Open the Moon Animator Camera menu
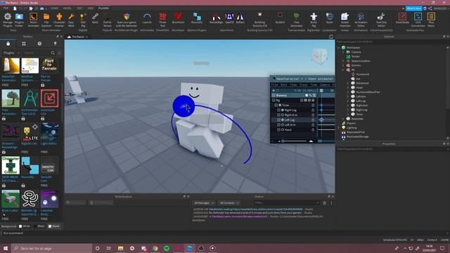 click(x=325, y=84)
